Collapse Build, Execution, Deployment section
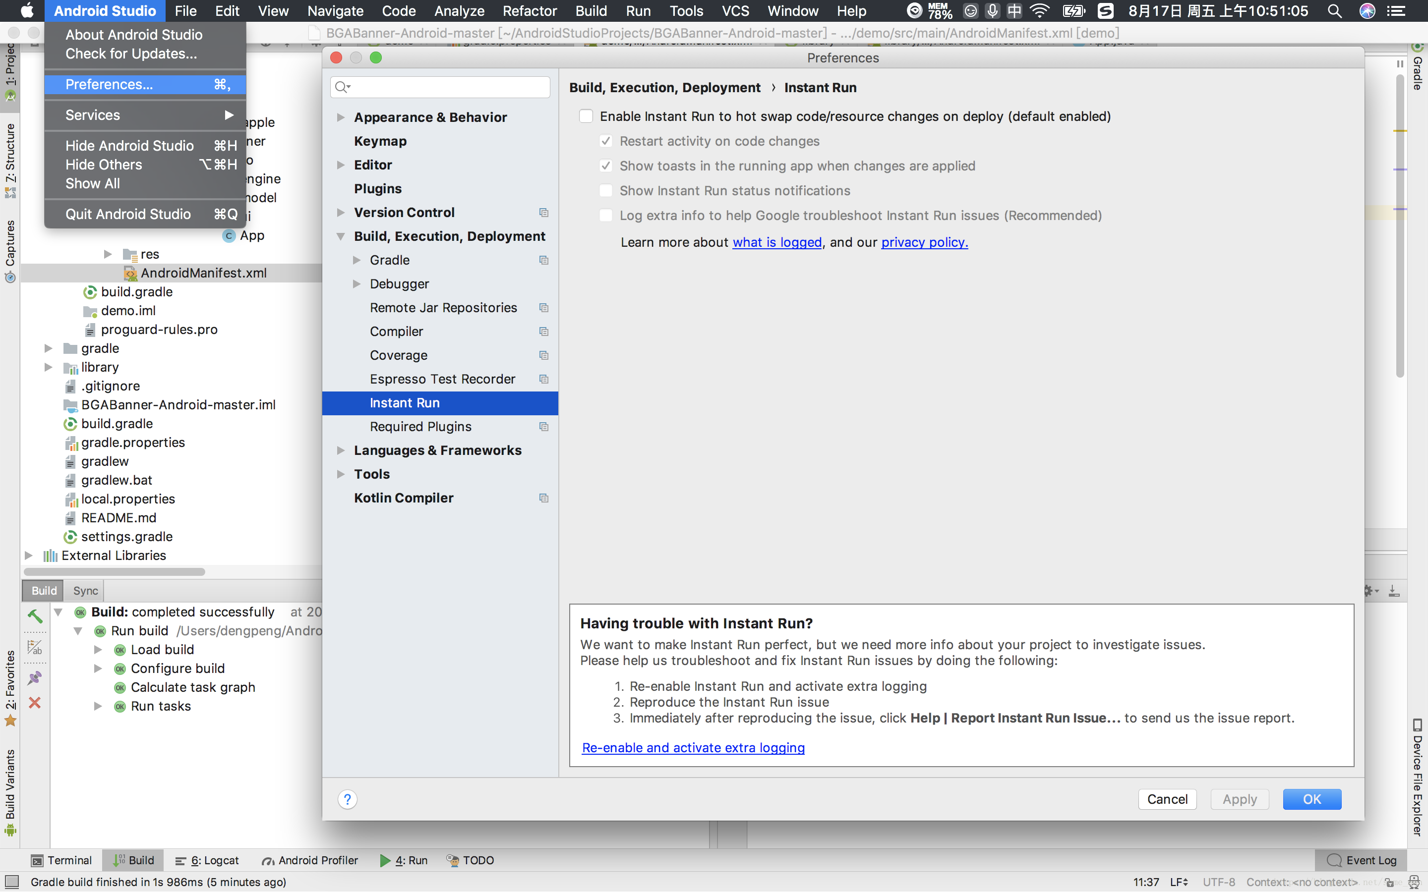Screen dimensions: 1428x892 click(341, 236)
